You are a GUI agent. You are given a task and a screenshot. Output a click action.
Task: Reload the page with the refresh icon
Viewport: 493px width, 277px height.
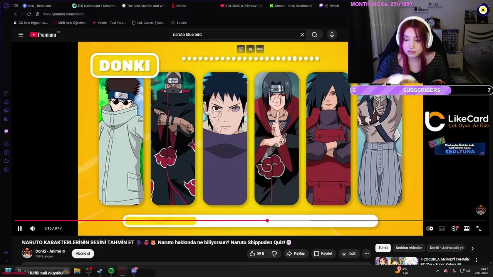coord(29,14)
